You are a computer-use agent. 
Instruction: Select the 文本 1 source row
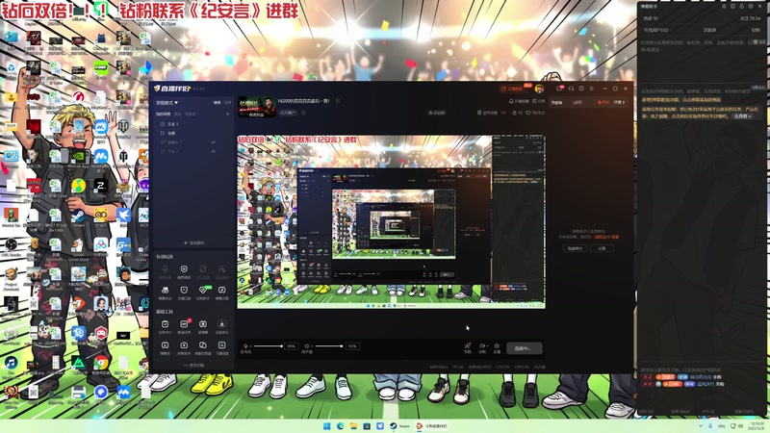pyautogui.click(x=193, y=124)
